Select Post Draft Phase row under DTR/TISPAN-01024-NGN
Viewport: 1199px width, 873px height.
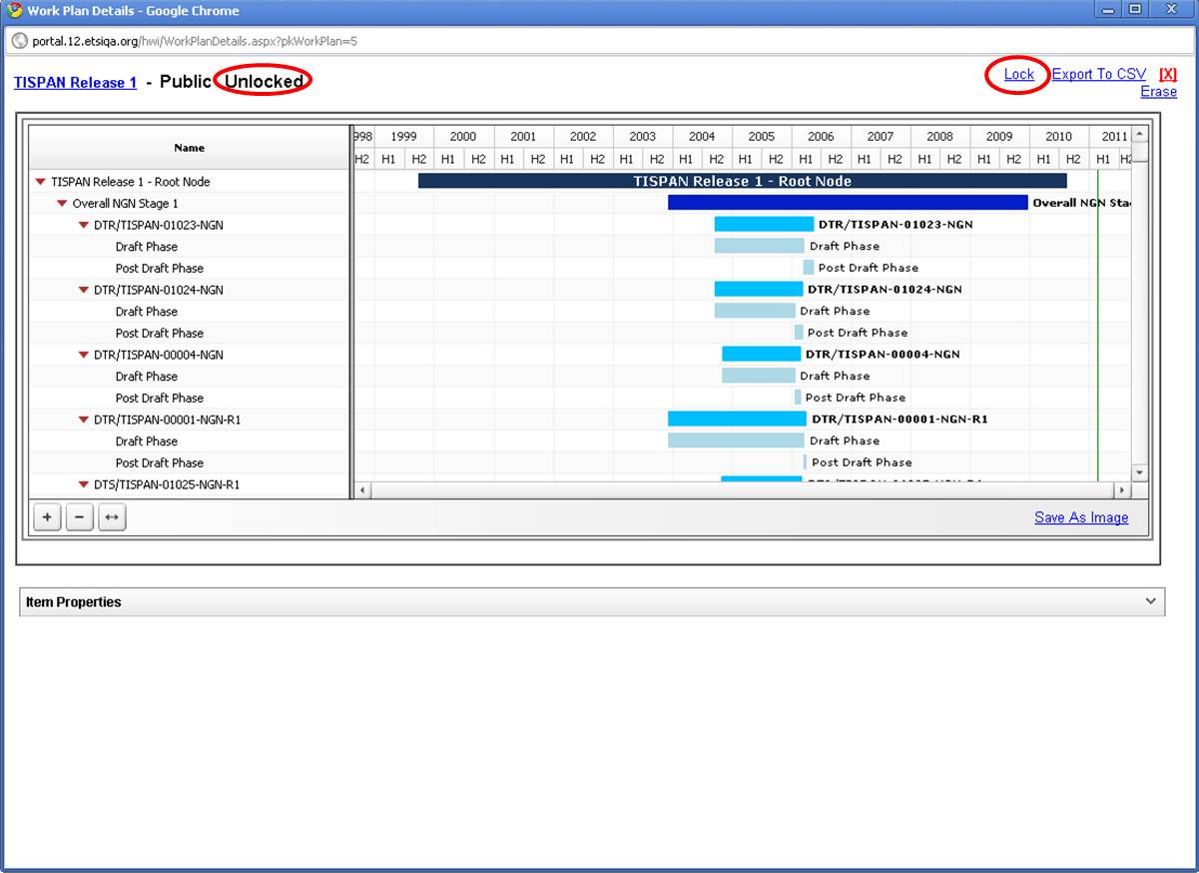click(190, 334)
